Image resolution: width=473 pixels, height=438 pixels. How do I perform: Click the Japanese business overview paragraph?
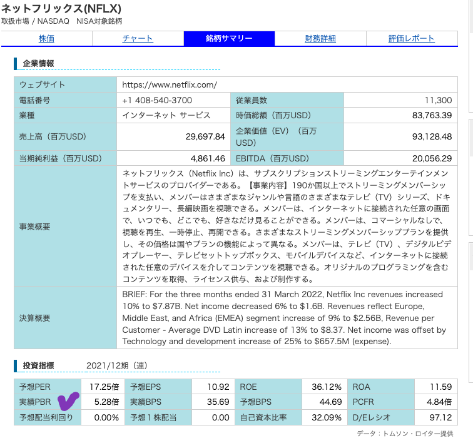(x=287, y=227)
